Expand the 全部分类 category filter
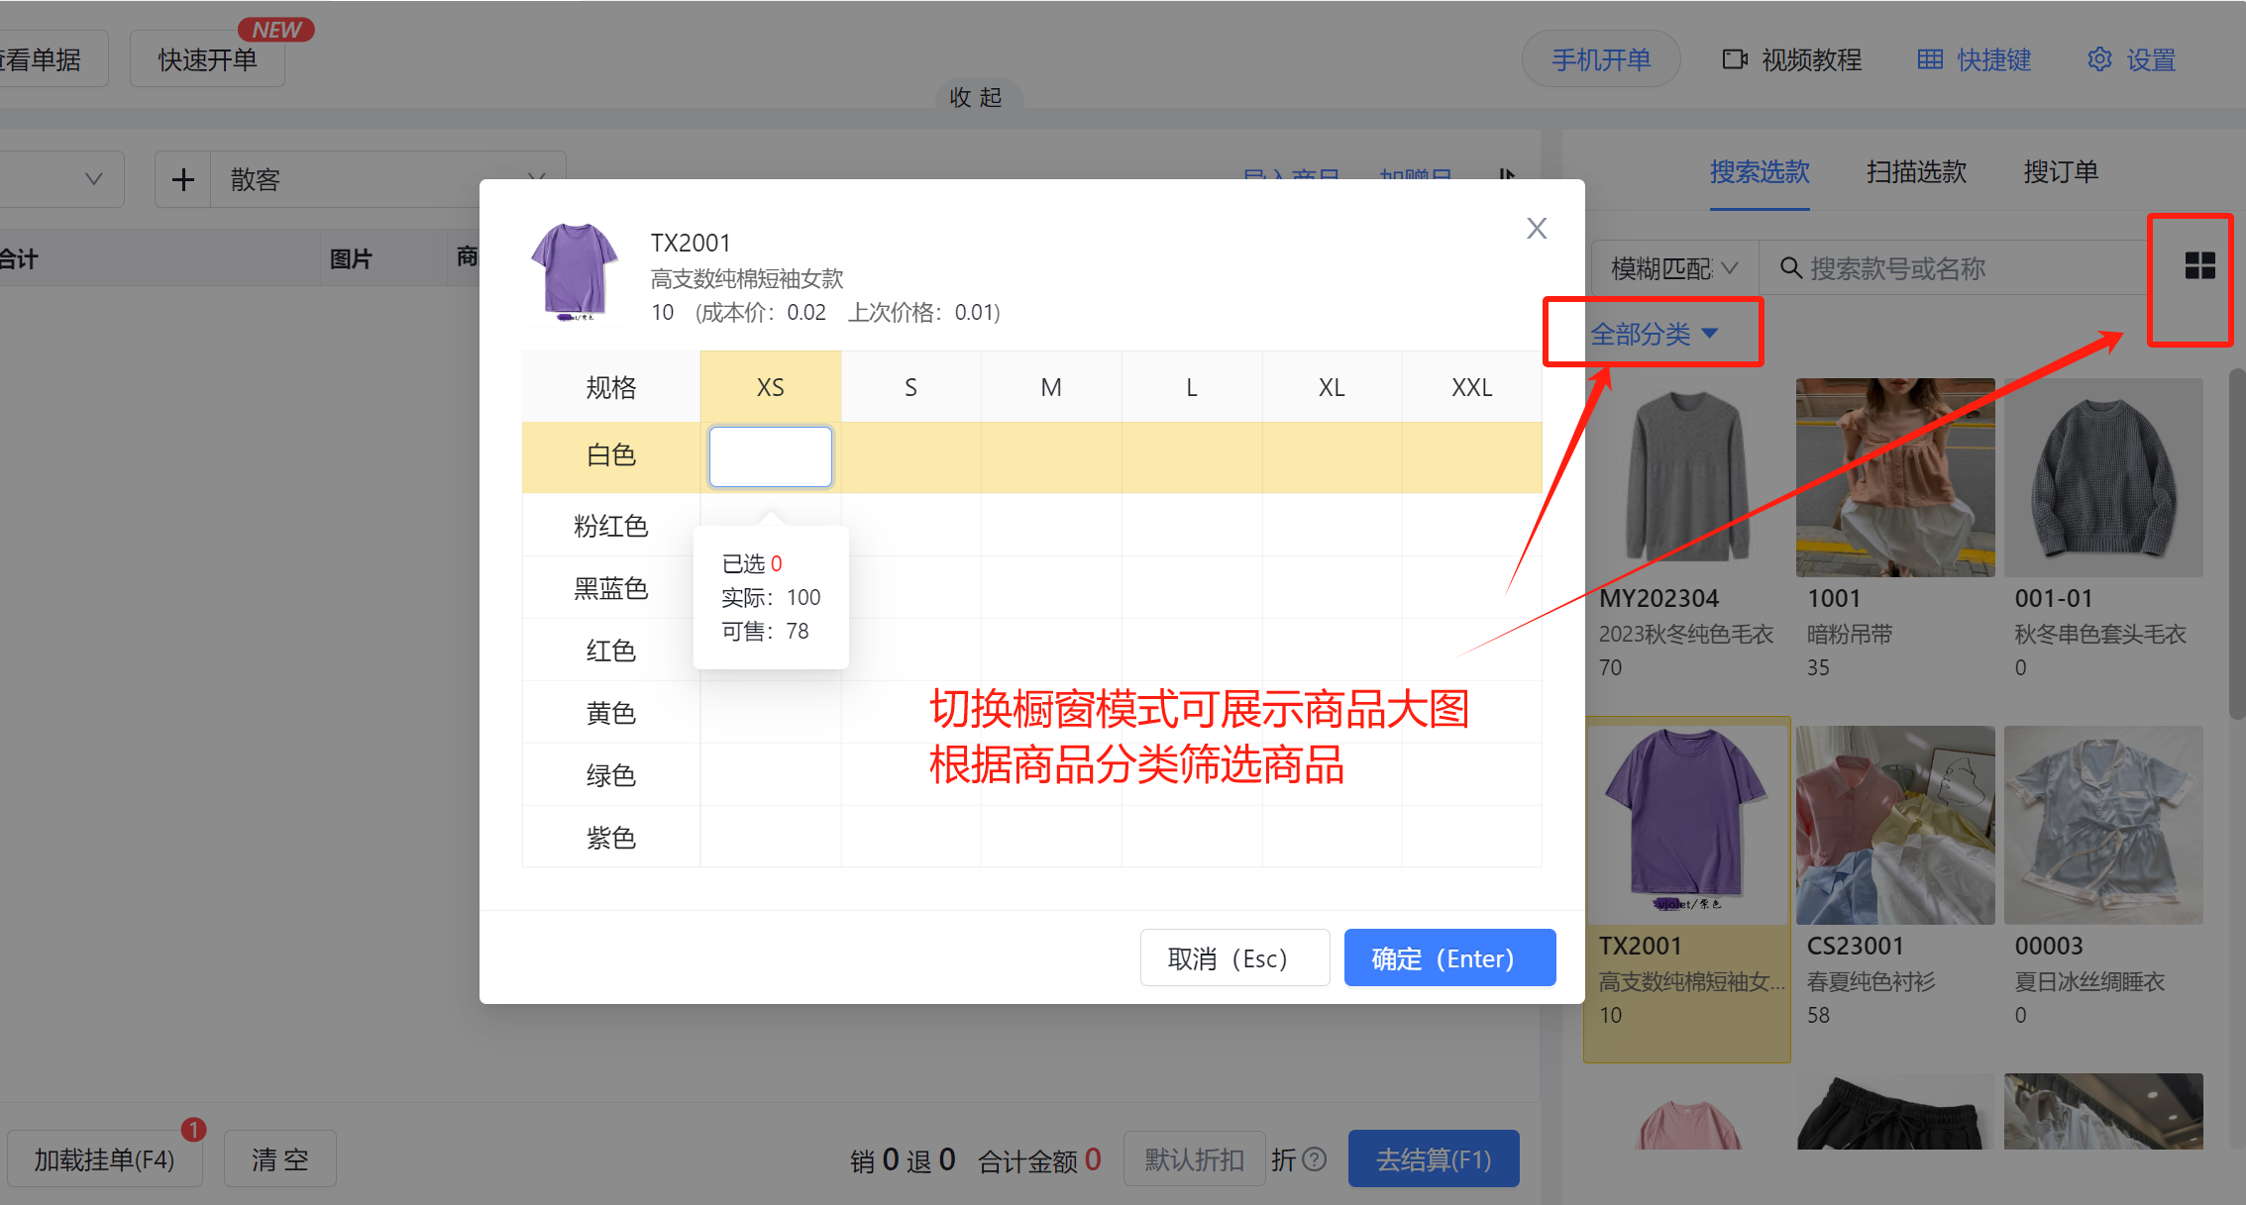This screenshot has width=2246, height=1205. click(1654, 334)
